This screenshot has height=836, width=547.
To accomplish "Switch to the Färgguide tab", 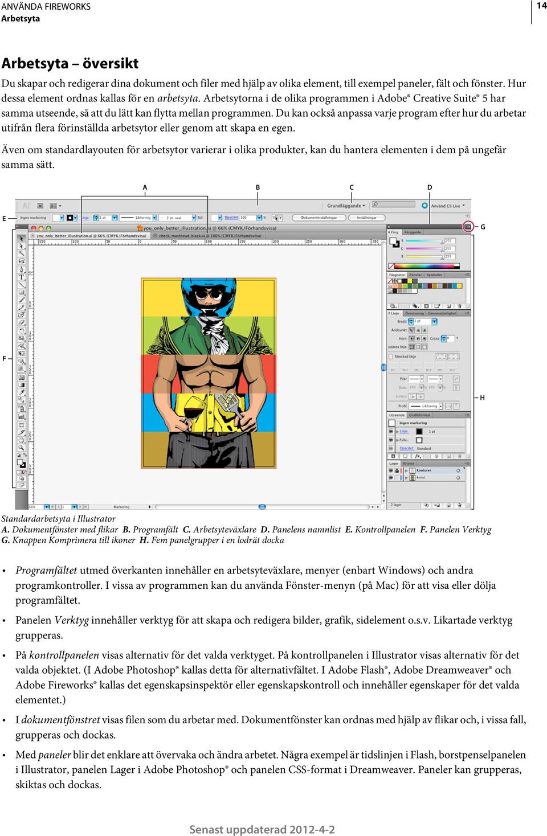I will point(413,232).
